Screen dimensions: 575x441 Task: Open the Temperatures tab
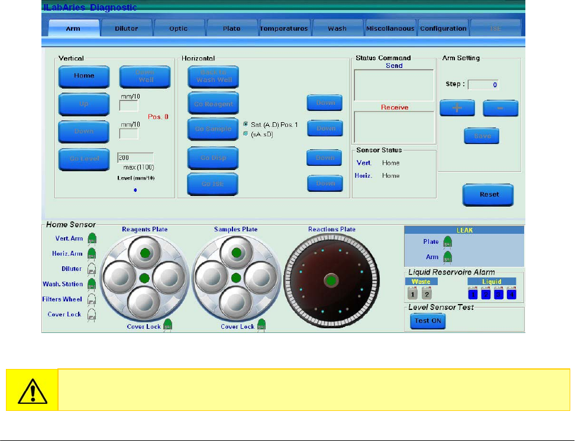[x=284, y=28]
